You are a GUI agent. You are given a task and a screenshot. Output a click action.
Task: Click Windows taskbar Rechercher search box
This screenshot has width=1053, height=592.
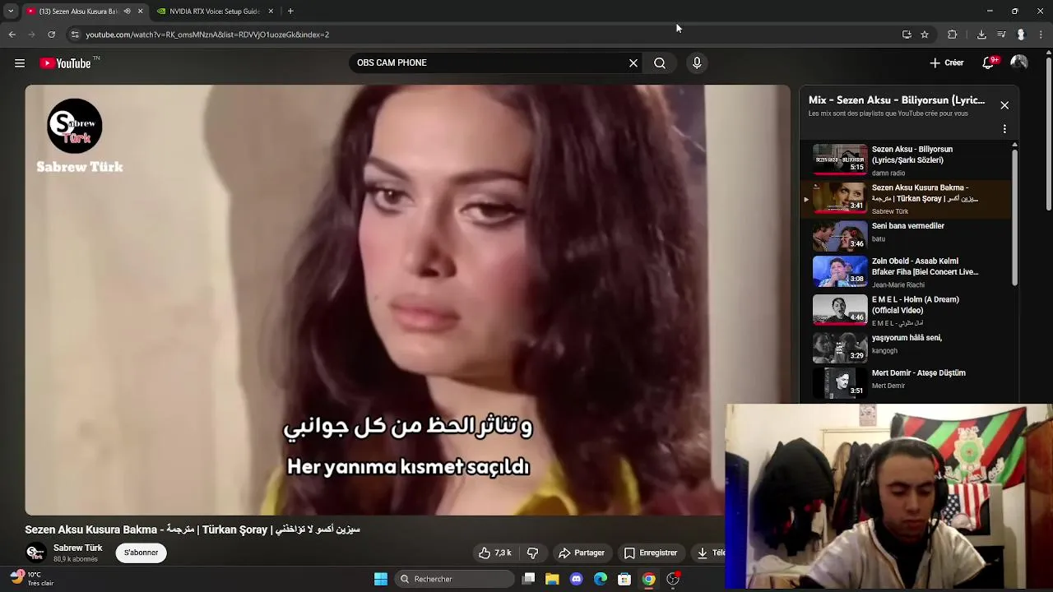[456, 580]
